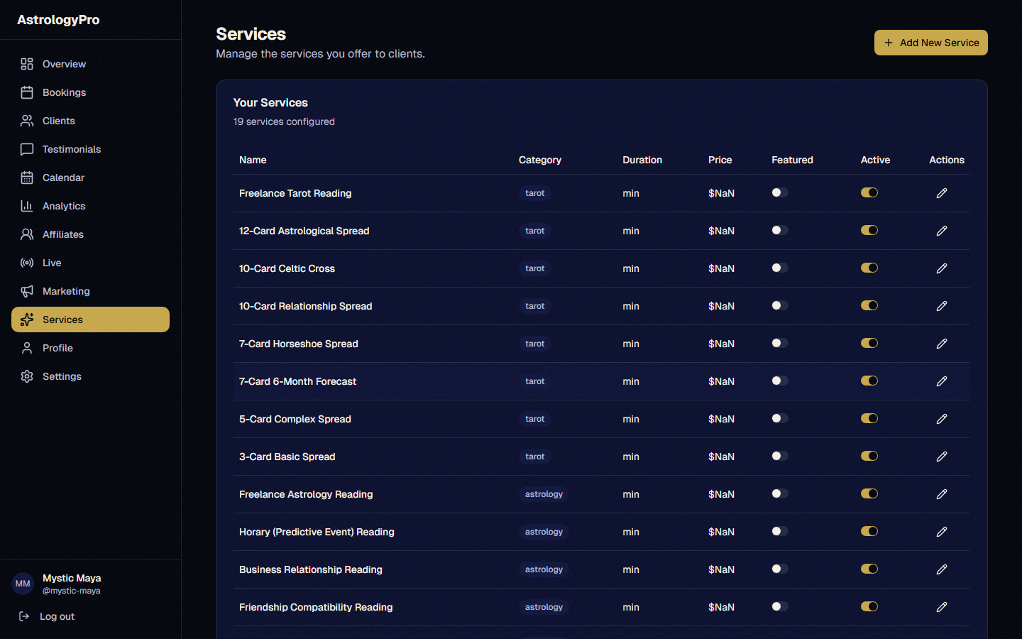Screen dimensions: 1022x639
Task: Click the Add New Service button
Action: pos(930,43)
